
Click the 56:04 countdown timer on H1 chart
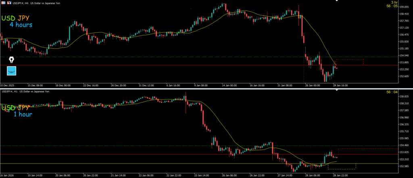point(392,92)
